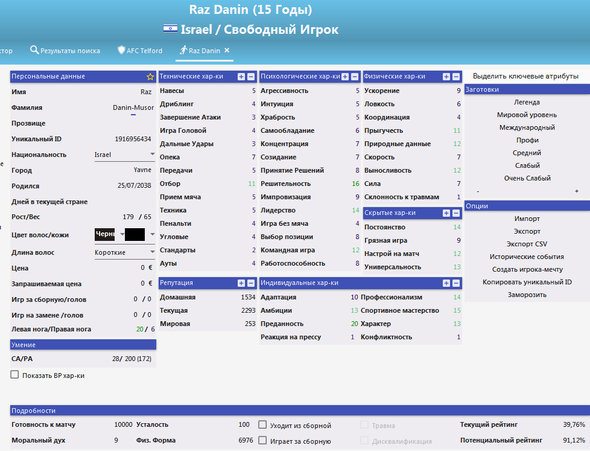The height and width of the screenshot is (451, 590).
Task: Click the plus sign under Очень Слабый
Action: (x=577, y=191)
